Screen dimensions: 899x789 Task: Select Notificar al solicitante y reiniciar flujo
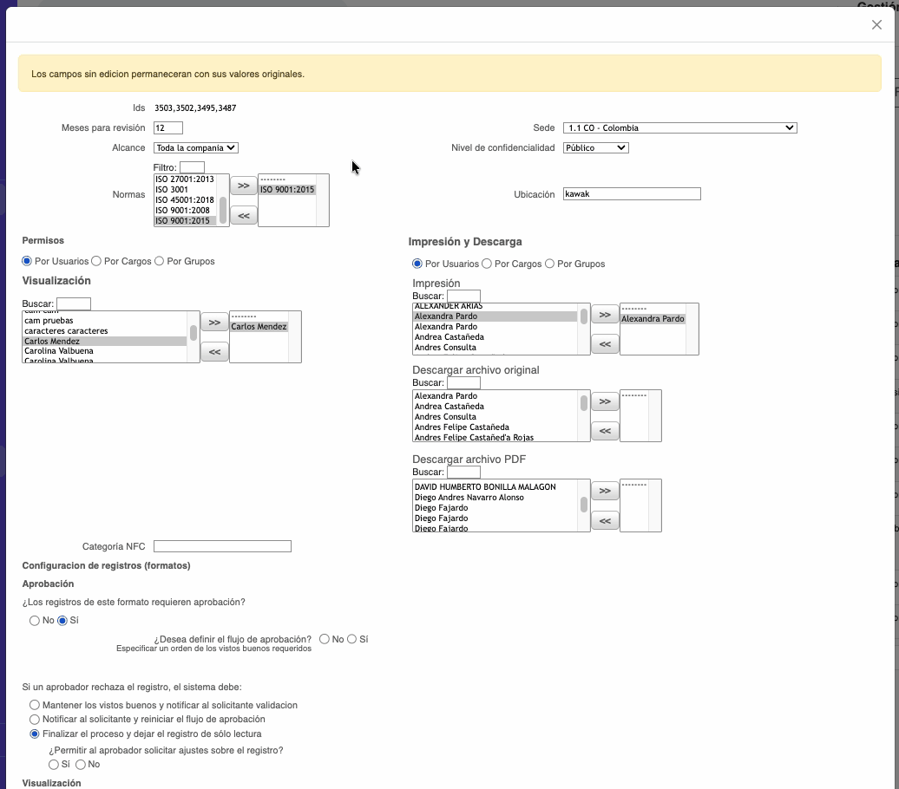[35, 720]
